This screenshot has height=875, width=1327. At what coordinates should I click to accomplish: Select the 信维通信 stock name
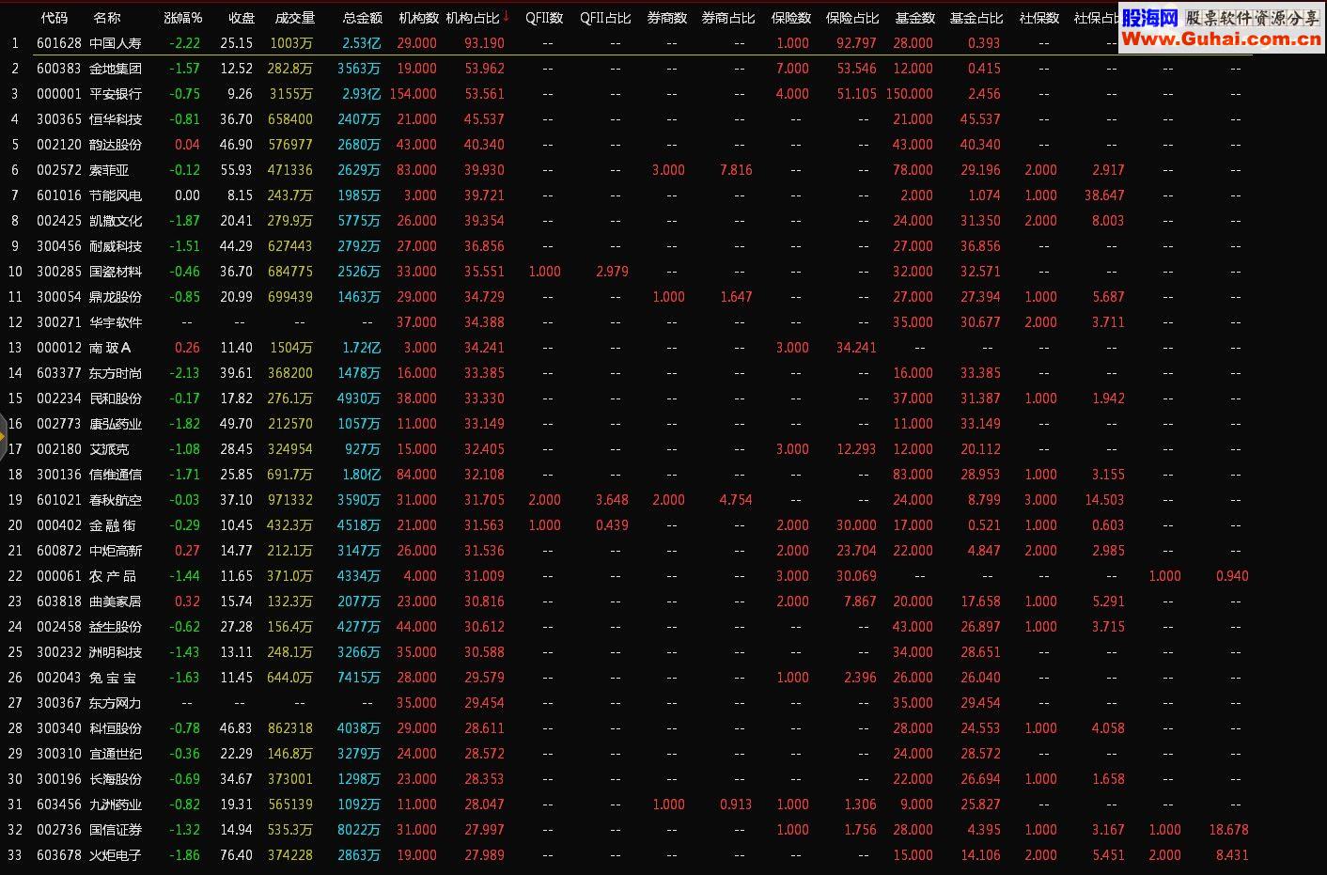[x=116, y=475]
